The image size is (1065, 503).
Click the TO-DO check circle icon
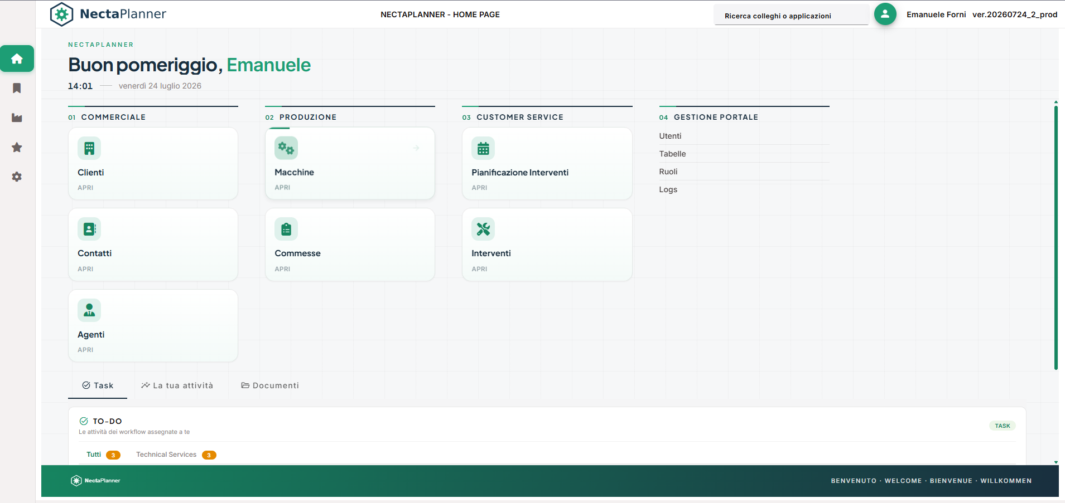click(x=84, y=421)
